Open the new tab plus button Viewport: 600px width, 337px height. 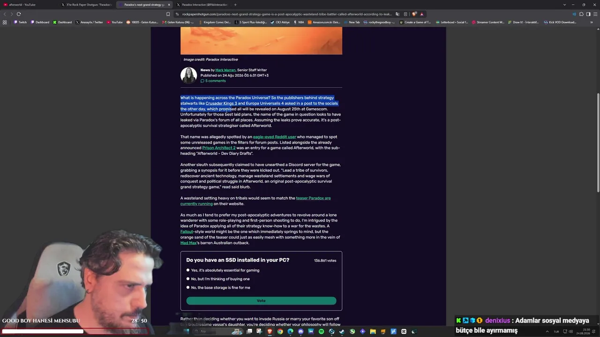point(235,5)
